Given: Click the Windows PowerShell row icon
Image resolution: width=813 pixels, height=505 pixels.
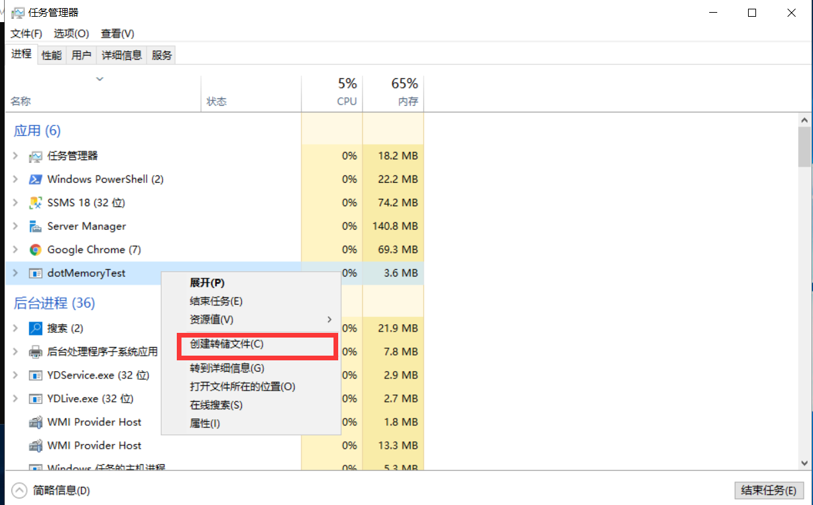Looking at the screenshot, I should [35, 179].
